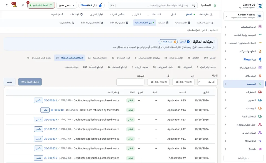Open لوحة المعلومات dashboard sidebar icon

pyautogui.click(x=260, y=27)
